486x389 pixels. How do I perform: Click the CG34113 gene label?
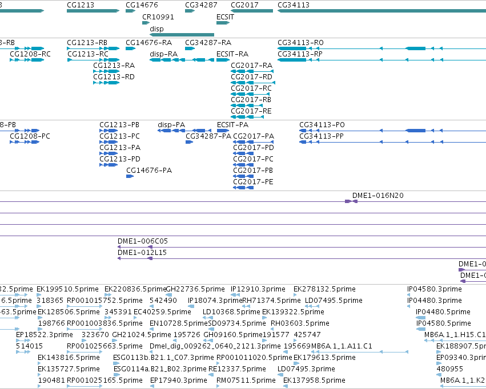tap(294, 5)
